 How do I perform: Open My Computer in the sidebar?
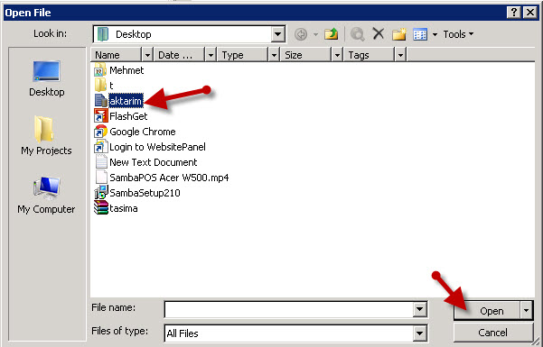46,196
